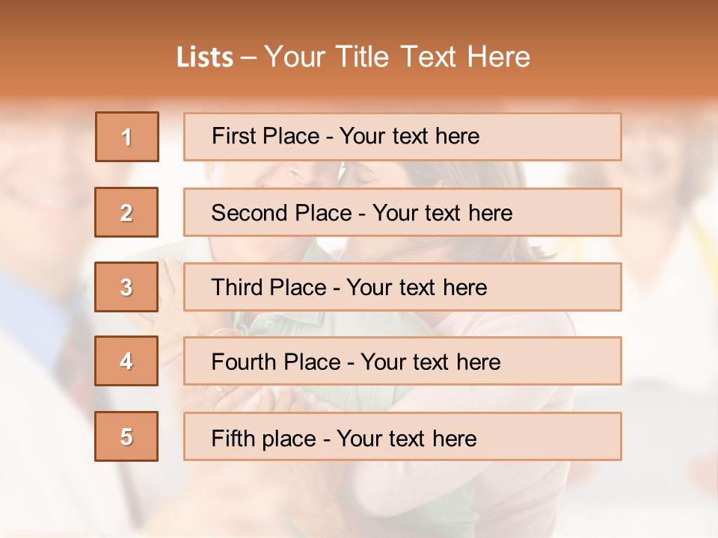Click the words 'First Place'

click(267, 136)
